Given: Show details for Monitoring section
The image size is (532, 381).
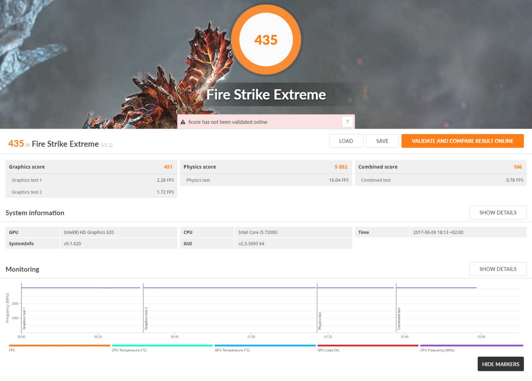Looking at the screenshot, I should tap(498, 269).
